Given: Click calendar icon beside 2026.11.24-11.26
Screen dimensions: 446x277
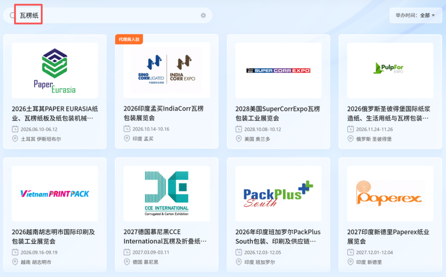Looking at the screenshot, I should [x=351, y=129].
